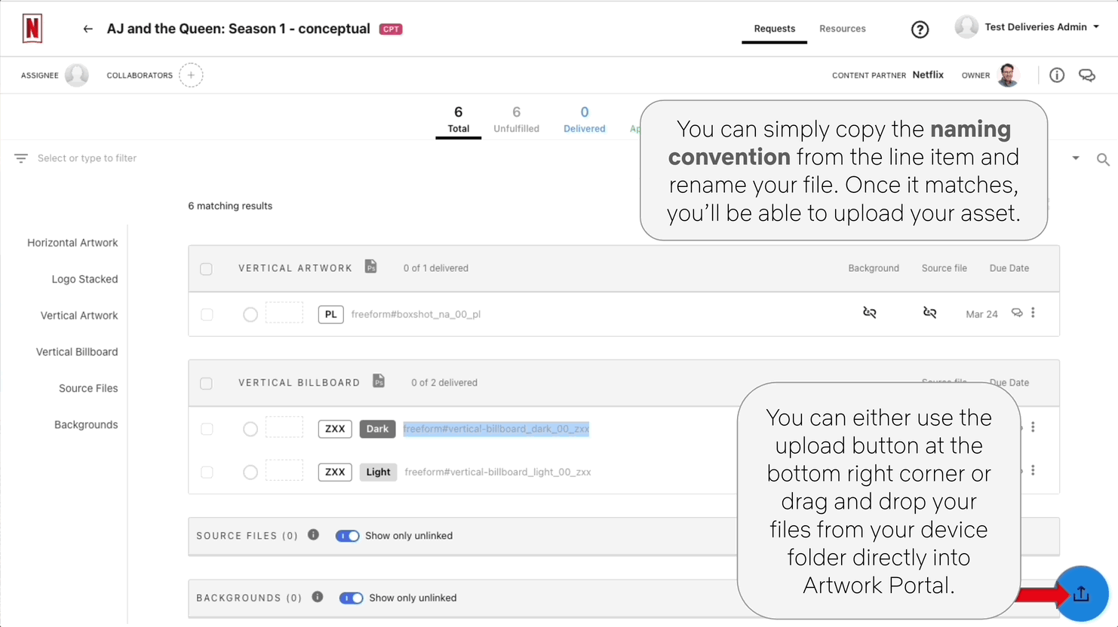Expand the filter bar dropdown arrow
The height and width of the screenshot is (627, 1118).
coord(1075,158)
